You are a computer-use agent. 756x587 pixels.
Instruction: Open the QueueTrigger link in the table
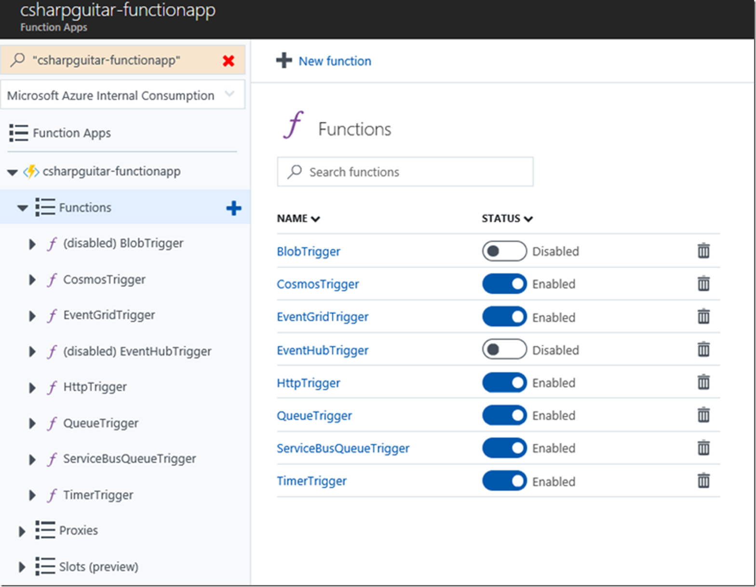(x=314, y=416)
